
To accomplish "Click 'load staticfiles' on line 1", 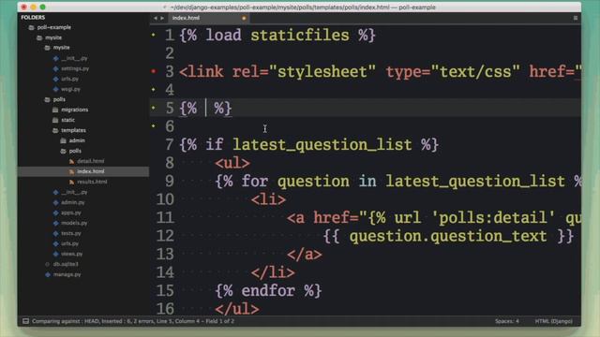I will click(x=277, y=36).
